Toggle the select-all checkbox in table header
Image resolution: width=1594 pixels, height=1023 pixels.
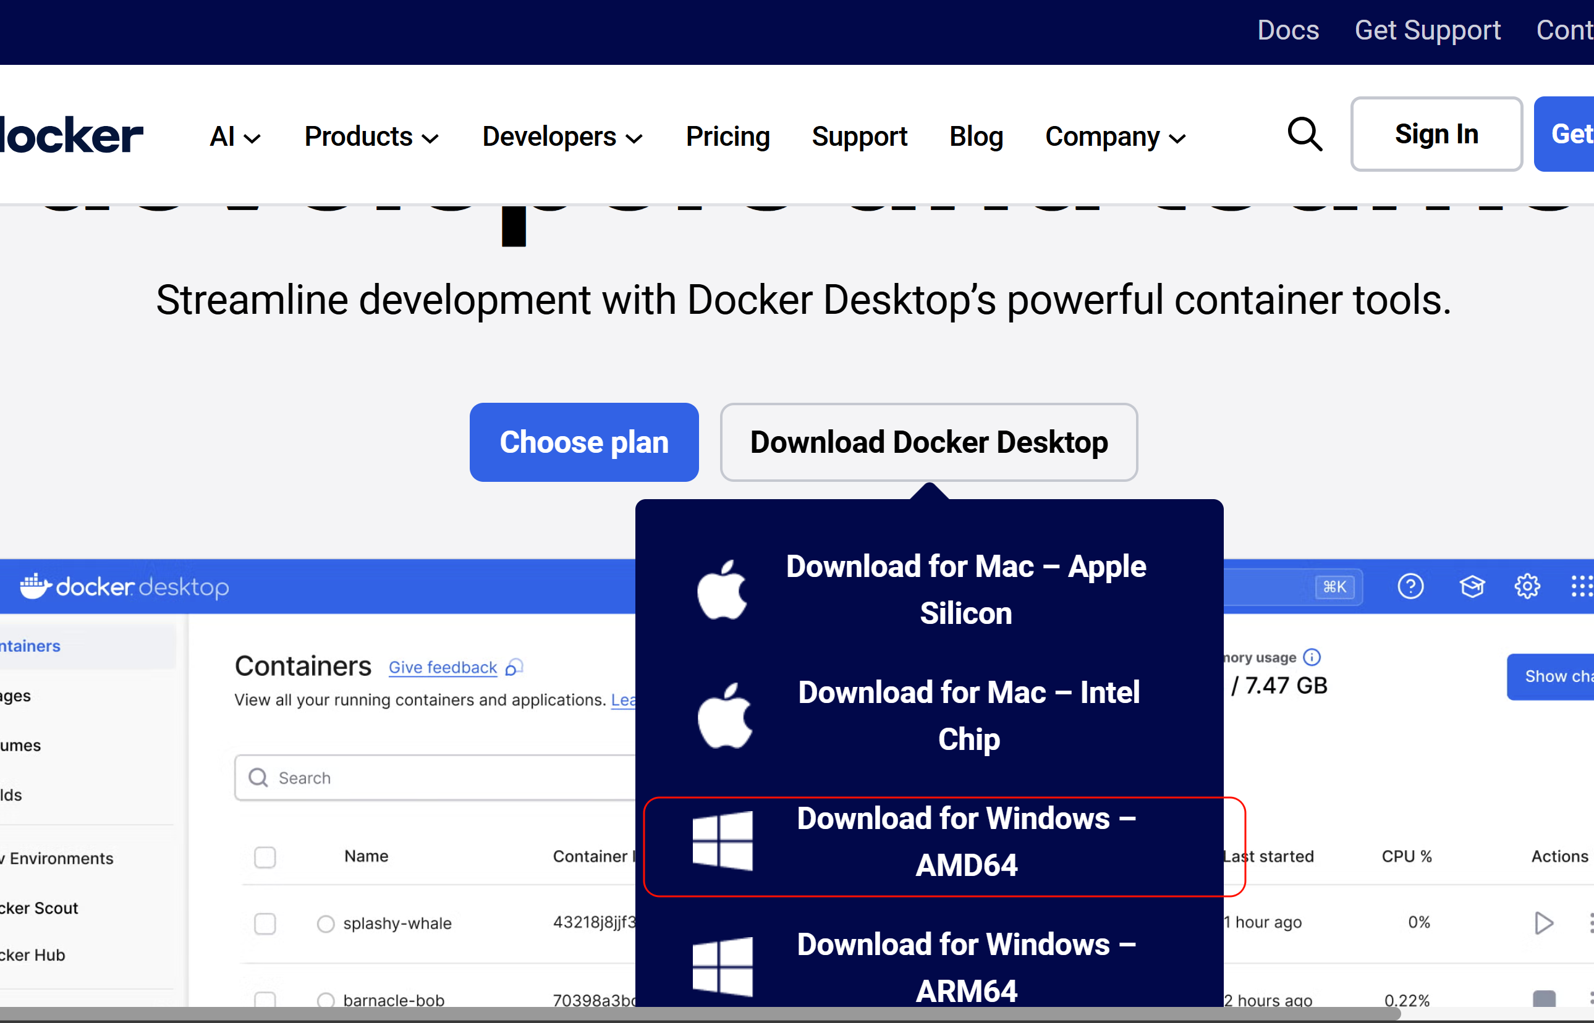click(x=265, y=857)
